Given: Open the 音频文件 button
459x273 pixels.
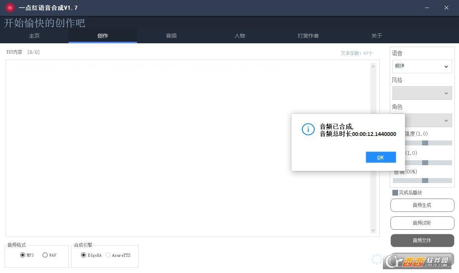Looking at the screenshot, I should click(422, 240).
